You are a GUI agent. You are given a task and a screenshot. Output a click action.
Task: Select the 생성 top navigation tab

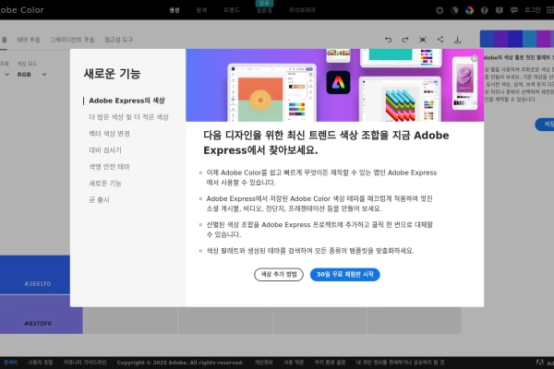pos(175,10)
